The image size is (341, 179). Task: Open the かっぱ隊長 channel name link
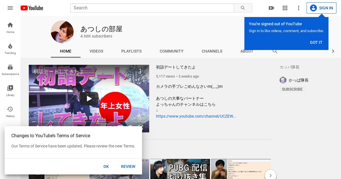298,80
